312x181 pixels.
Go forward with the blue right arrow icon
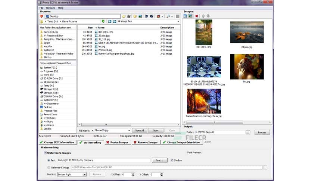[x=115, y=21]
